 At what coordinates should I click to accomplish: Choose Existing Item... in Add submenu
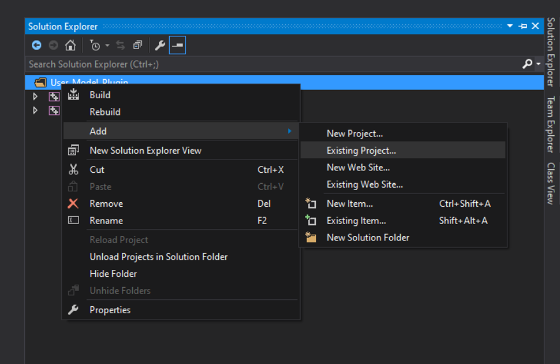403,221
